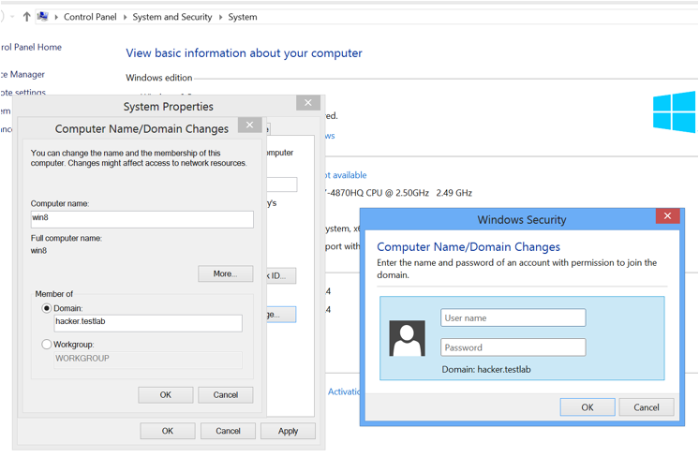
Task: Click the 'Member of' group label
Action: [54, 294]
